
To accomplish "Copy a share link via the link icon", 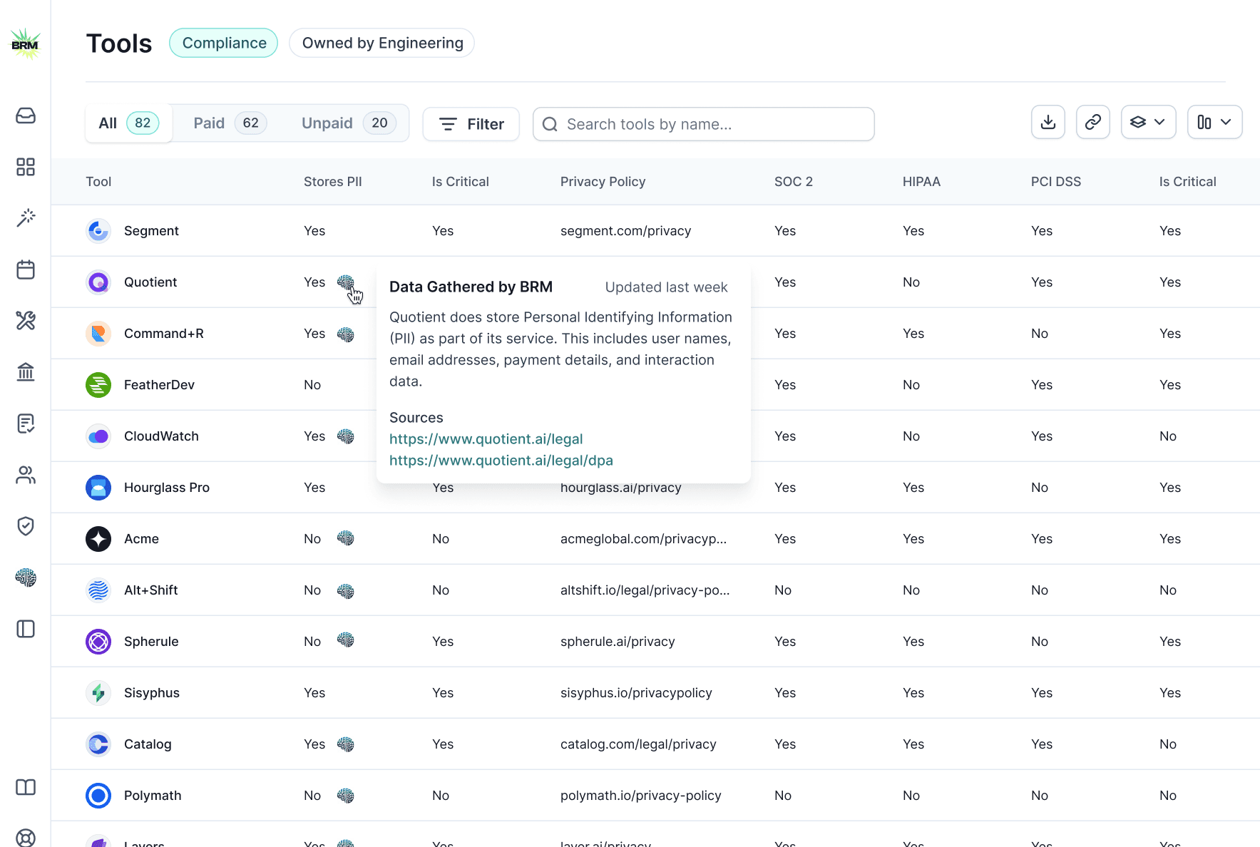I will 1092,122.
